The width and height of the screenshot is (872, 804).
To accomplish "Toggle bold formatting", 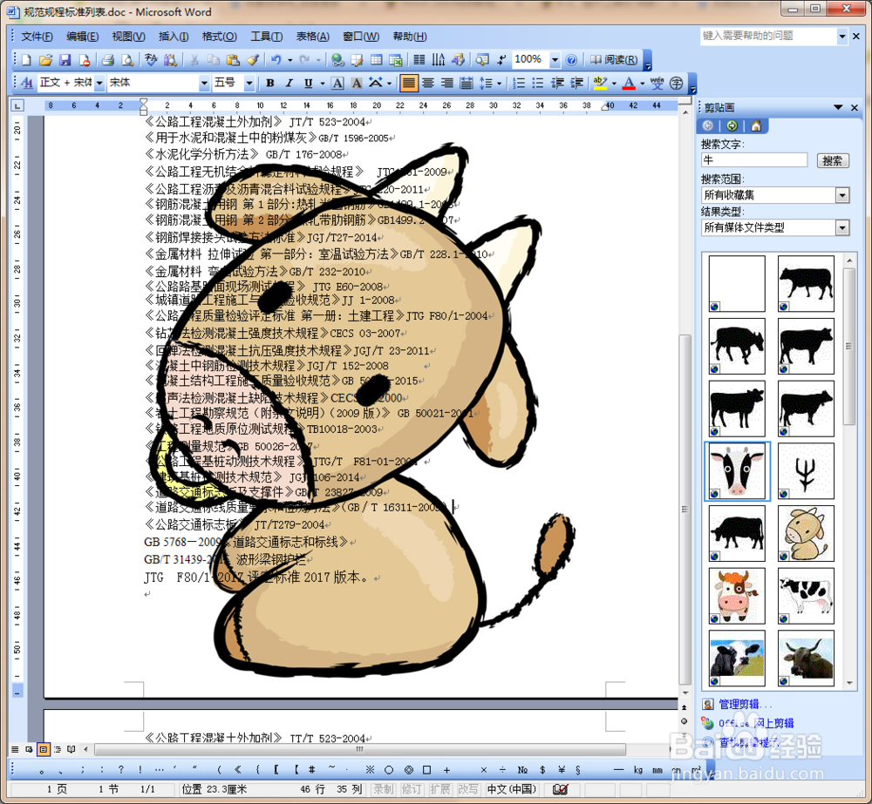I will point(269,84).
